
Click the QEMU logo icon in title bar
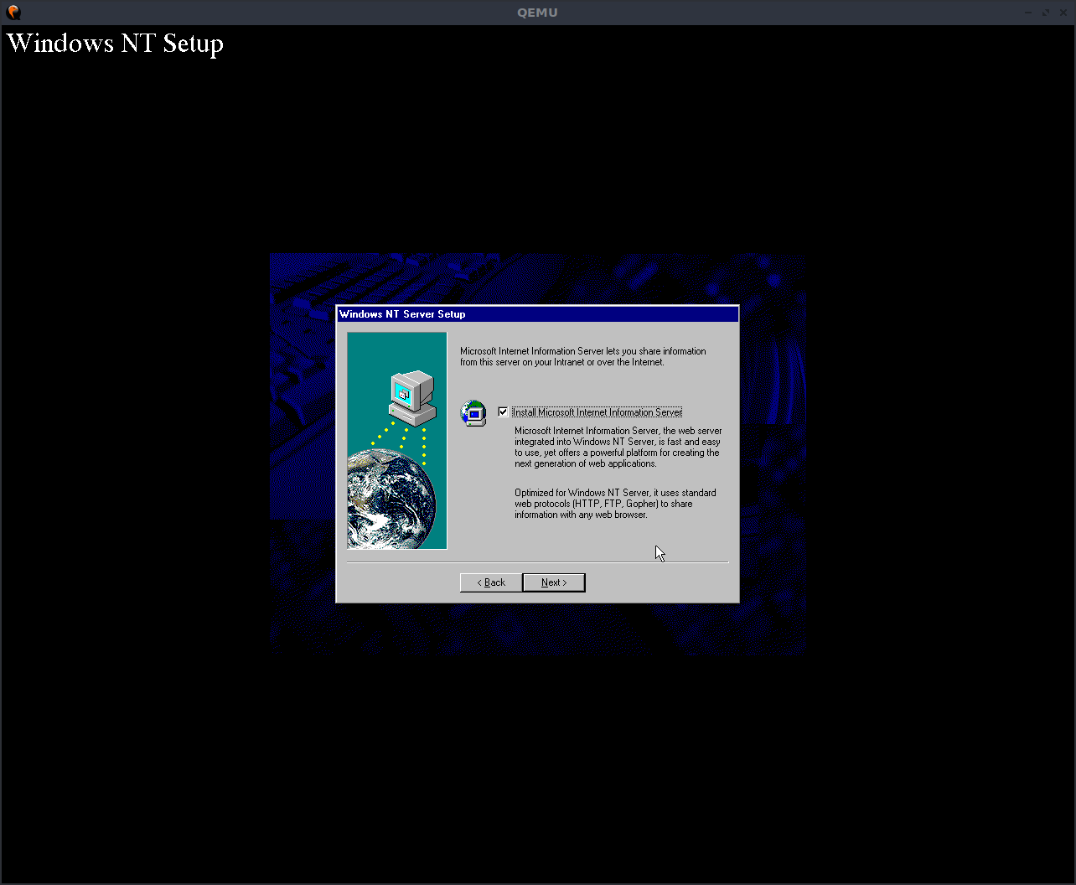(x=13, y=12)
